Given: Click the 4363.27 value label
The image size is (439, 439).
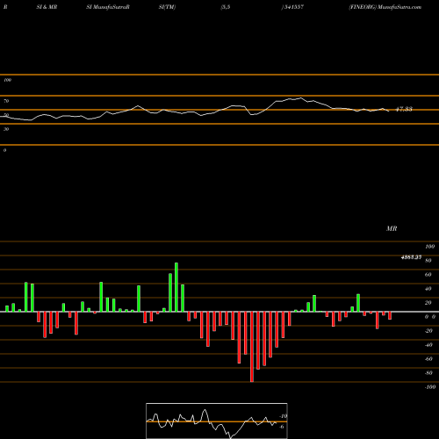Looking at the screenshot, I should pos(411,257).
